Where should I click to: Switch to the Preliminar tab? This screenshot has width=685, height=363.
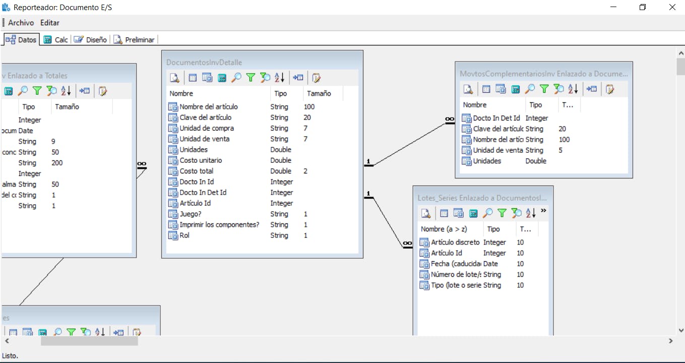tap(134, 40)
